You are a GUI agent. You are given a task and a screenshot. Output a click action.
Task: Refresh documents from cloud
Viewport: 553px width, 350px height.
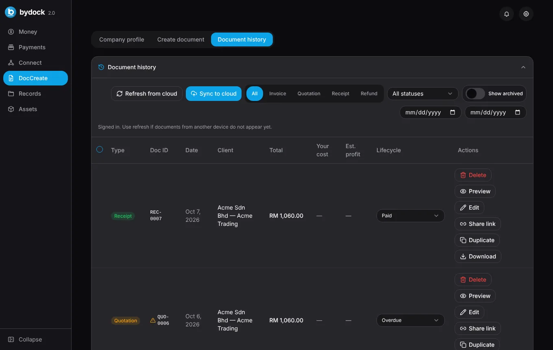click(147, 94)
